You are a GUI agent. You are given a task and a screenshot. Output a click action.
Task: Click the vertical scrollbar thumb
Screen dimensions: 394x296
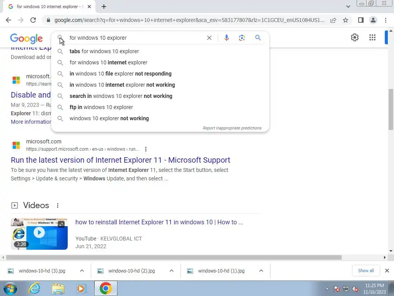tap(391, 109)
